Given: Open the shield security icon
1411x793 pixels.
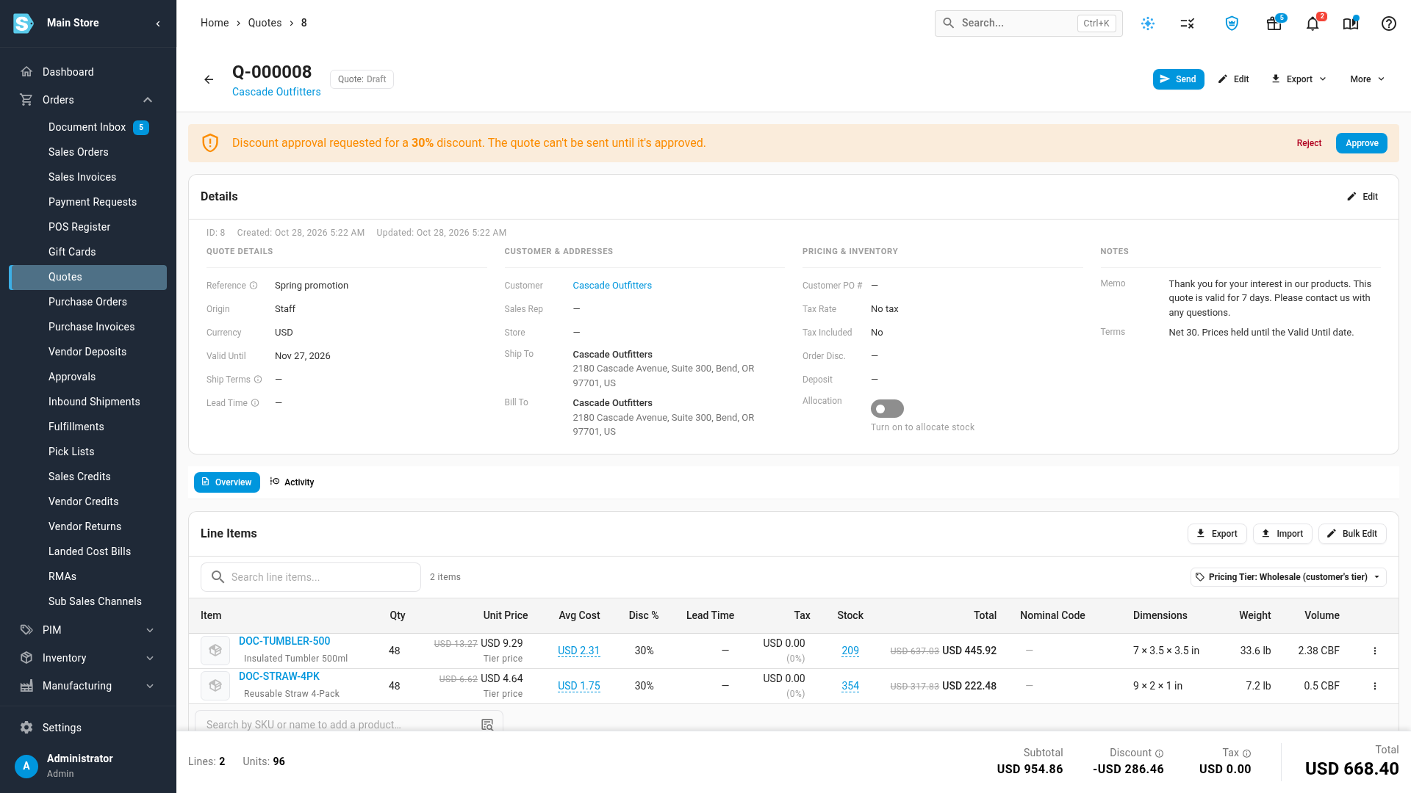Looking at the screenshot, I should click(1232, 23).
